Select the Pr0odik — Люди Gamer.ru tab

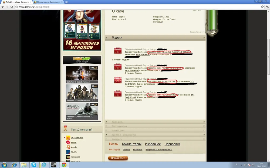pyautogui.click(x=16, y=2)
